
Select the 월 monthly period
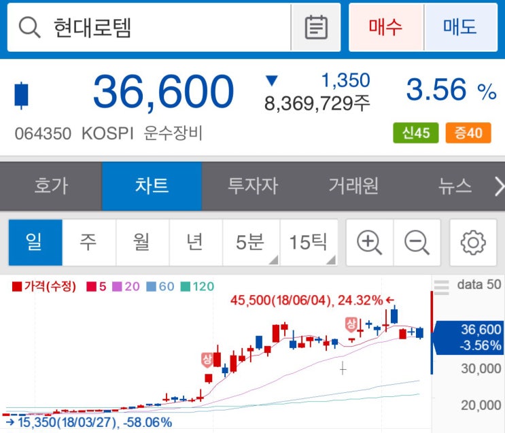pyautogui.click(x=142, y=243)
